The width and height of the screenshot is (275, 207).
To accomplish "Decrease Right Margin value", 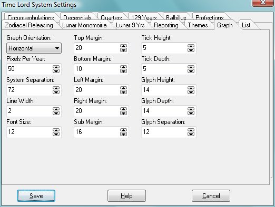I will (123, 113).
